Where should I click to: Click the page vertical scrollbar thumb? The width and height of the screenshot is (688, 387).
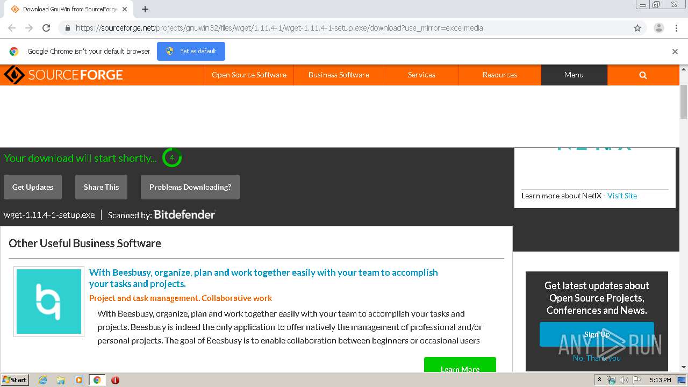684,101
